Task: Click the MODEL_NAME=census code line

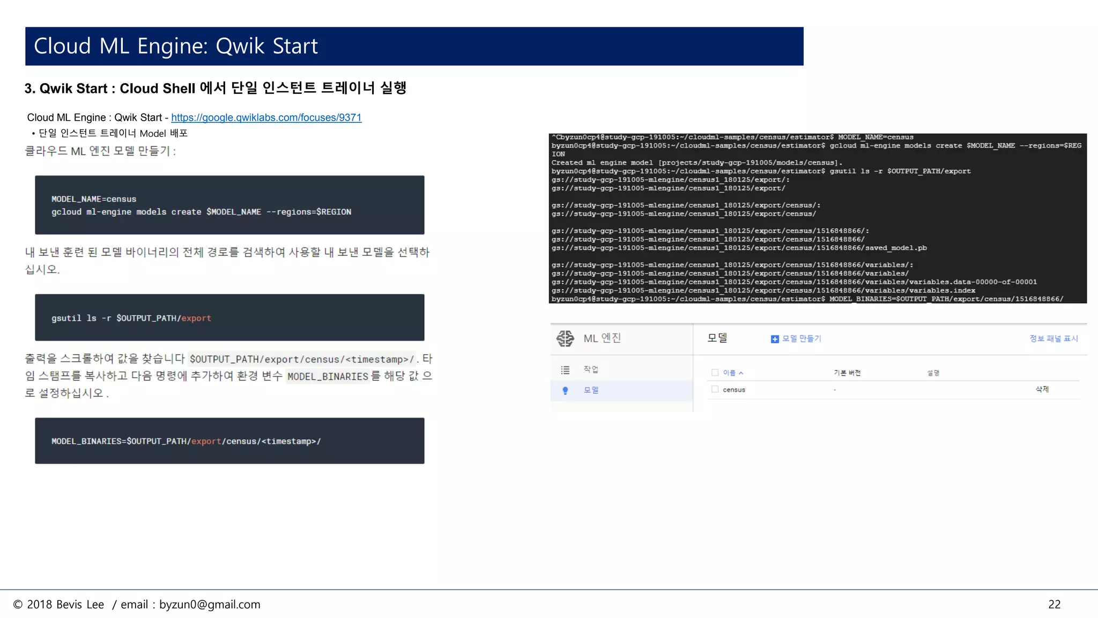Action: [x=94, y=199]
